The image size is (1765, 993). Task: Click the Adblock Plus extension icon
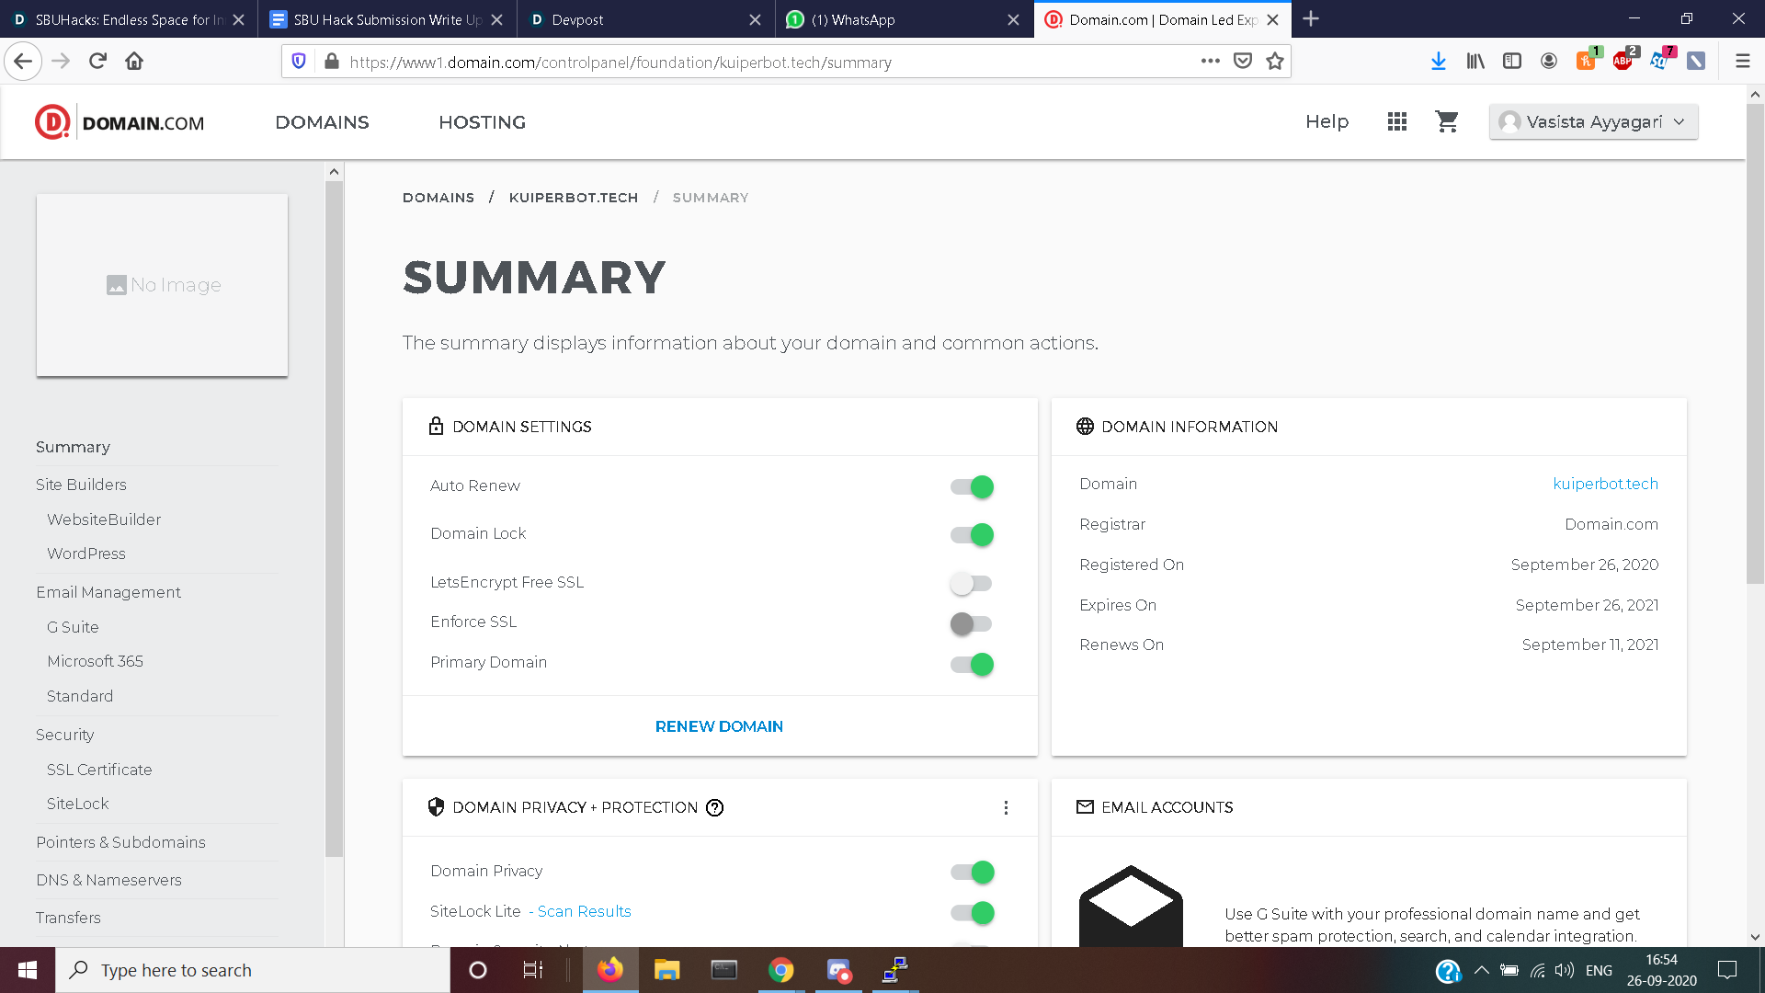(x=1623, y=61)
